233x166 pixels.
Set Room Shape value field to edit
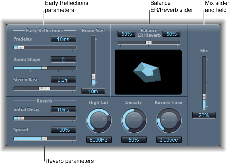63,59
